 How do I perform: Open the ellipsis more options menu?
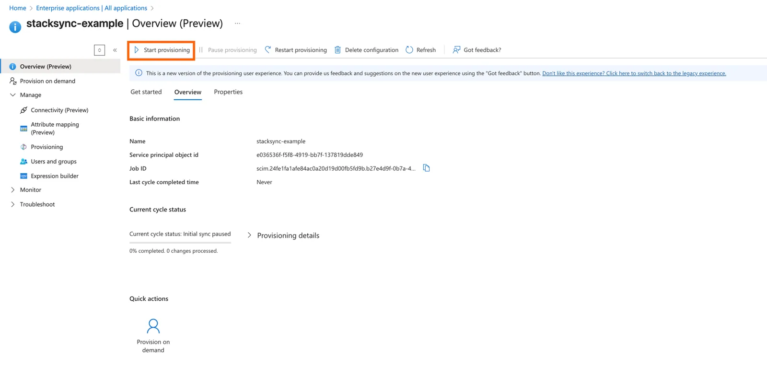[x=237, y=24]
